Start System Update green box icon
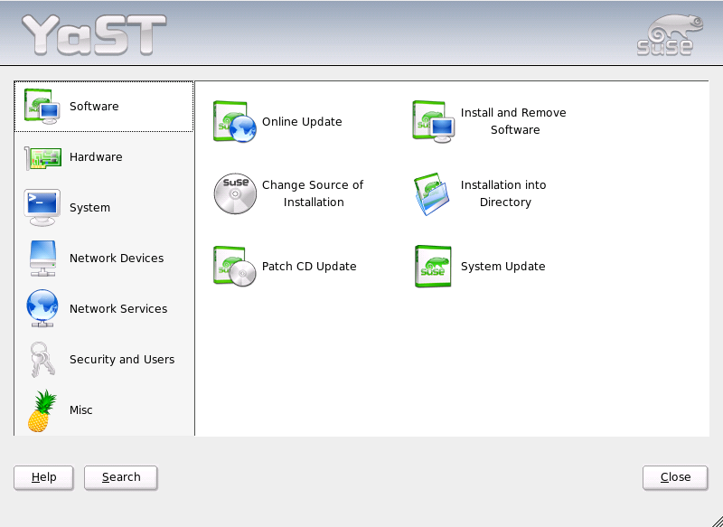 click(433, 266)
